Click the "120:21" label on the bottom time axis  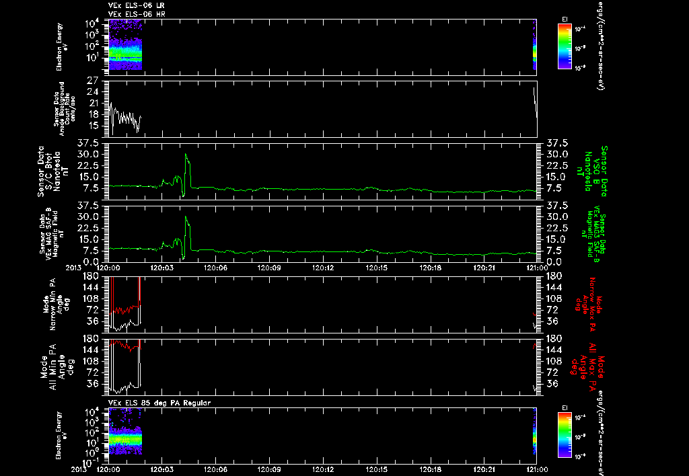point(484,469)
